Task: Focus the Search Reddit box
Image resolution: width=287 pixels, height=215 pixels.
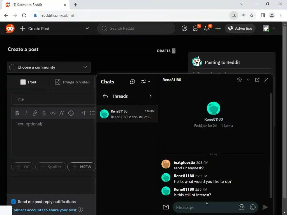Action: coord(136,28)
